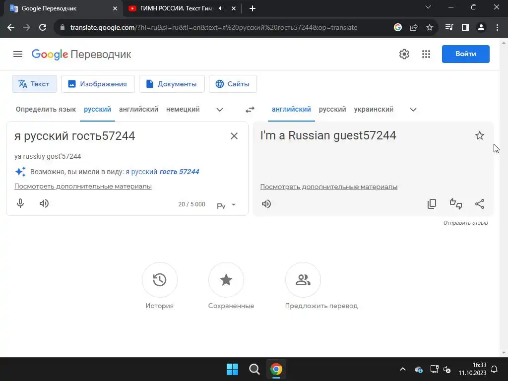Viewport: 508px width, 381px height.
Task: Open the tab search dropdown arrow
Action: click(428, 7)
